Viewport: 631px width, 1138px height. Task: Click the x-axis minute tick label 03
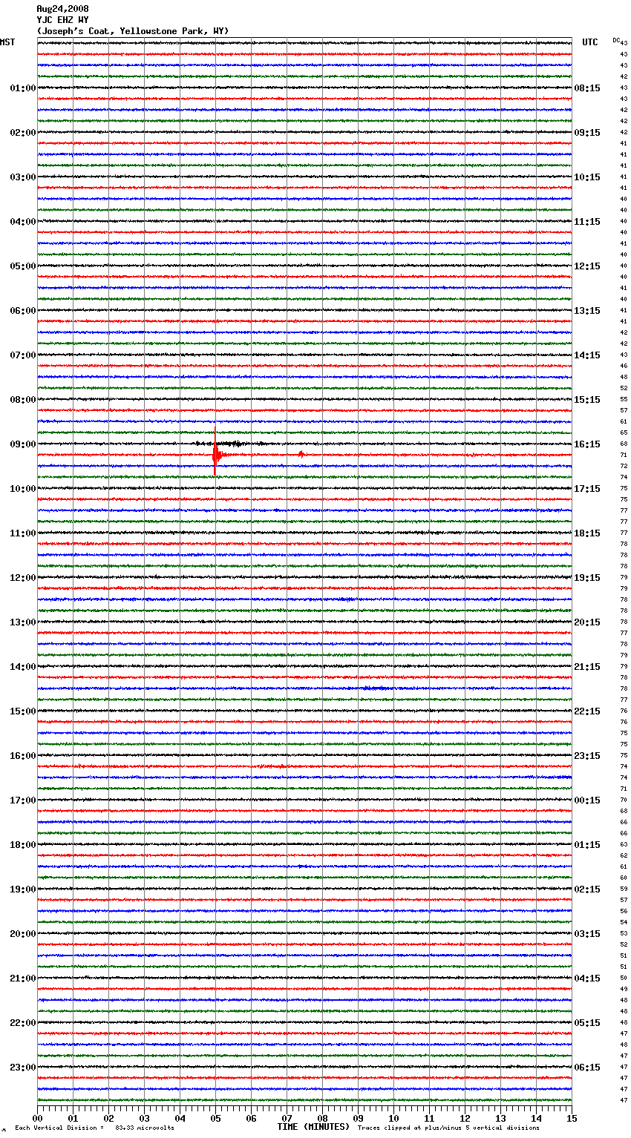pos(144,1118)
